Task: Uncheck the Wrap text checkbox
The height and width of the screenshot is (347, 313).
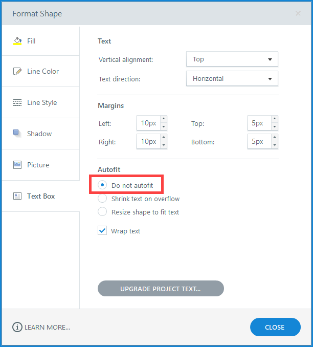Action: tap(102, 231)
